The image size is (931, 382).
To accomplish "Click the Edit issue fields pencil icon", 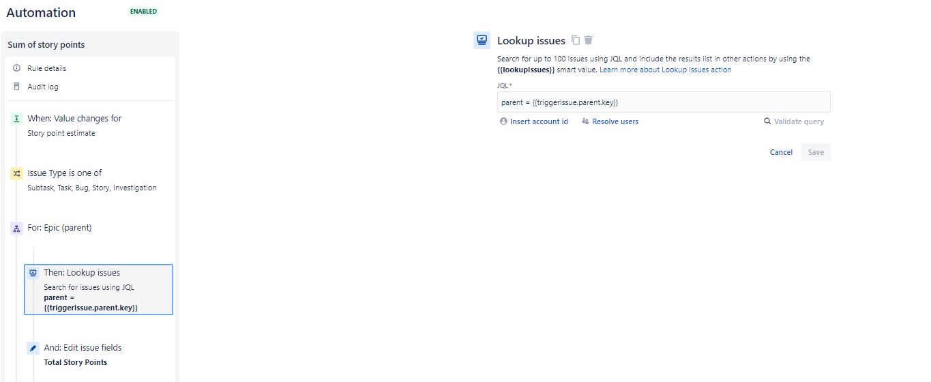I will (x=33, y=348).
